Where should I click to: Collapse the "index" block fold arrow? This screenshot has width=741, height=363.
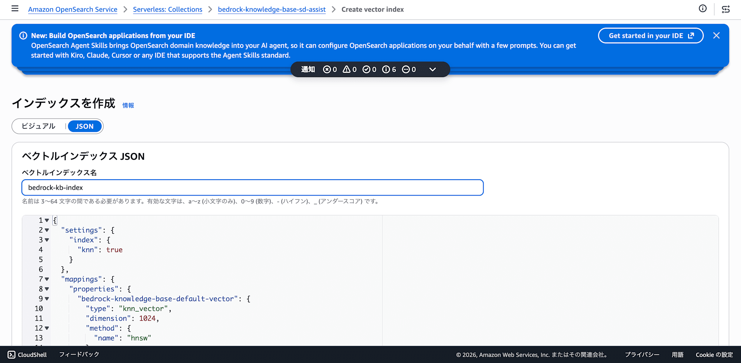tap(47, 240)
